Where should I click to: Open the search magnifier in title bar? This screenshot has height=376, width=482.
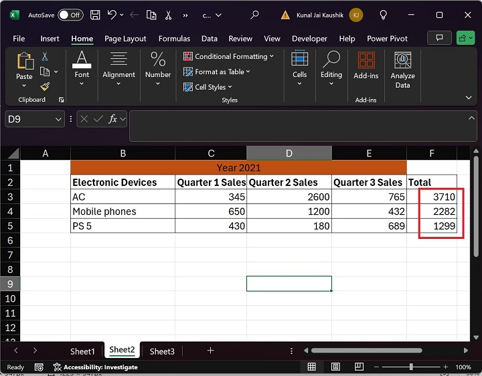pos(254,14)
